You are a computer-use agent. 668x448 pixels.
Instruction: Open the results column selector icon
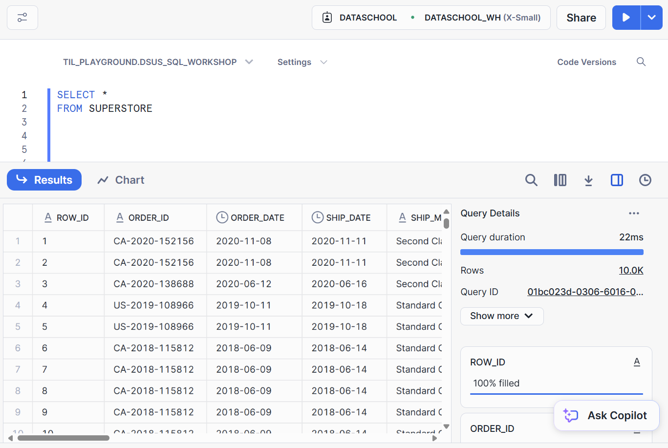[560, 180]
